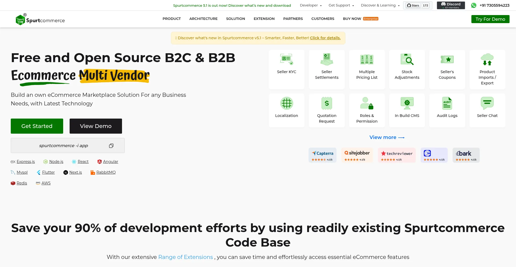This screenshot has width=516, height=267.
Task: Select the Product Imports / Export cloud icon
Action: click(487, 59)
